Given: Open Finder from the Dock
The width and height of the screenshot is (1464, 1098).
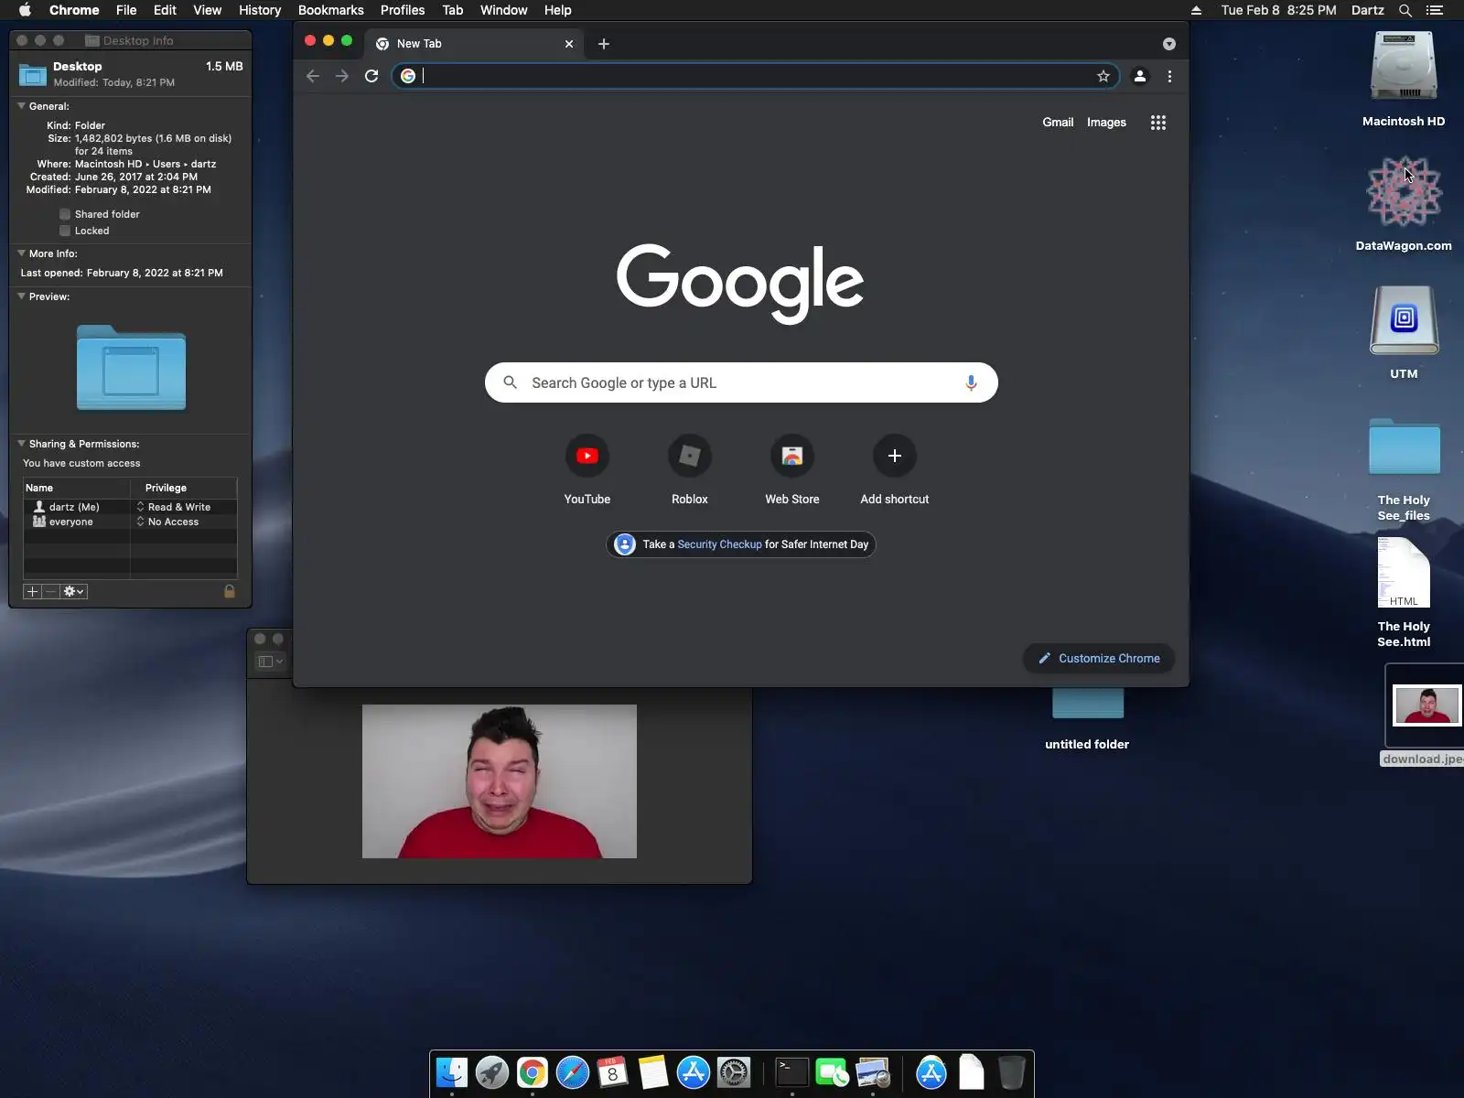Looking at the screenshot, I should pos(452,1072).
